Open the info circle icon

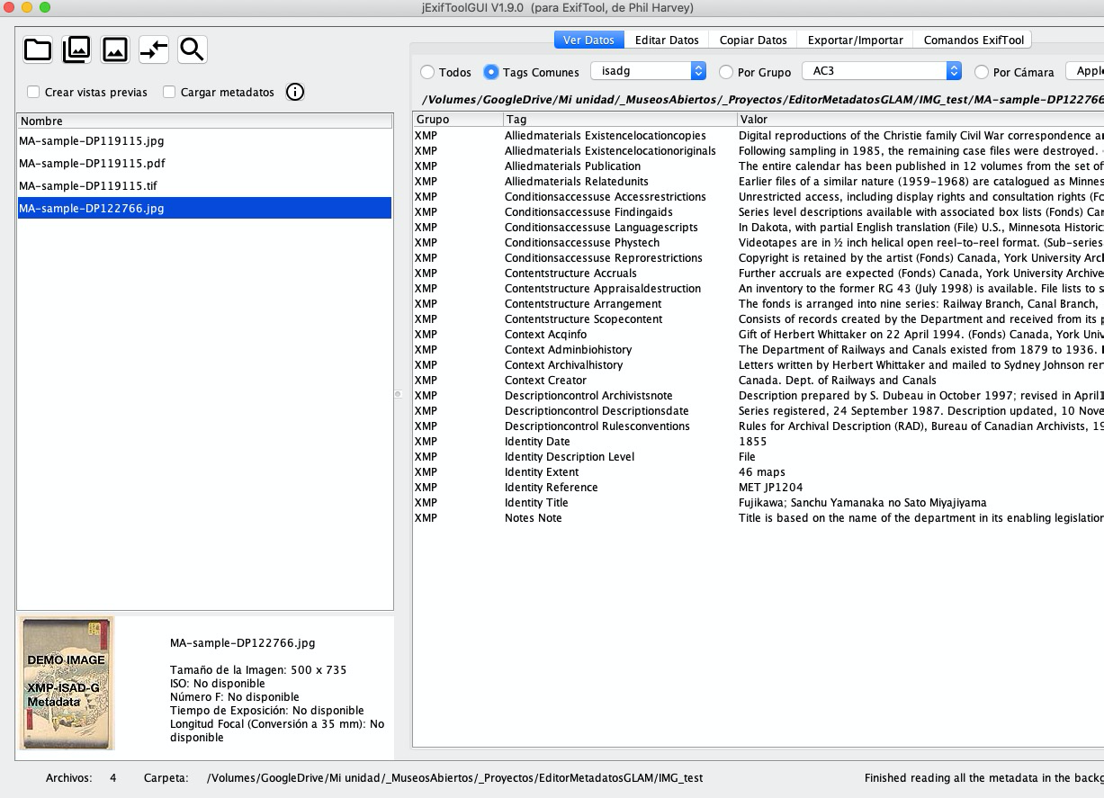point(294,91)
